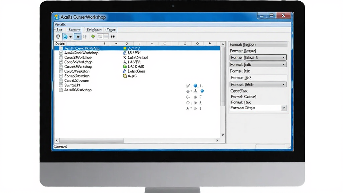
Task: Click the blue globe toolbar icon
Action: pyautogui.click(x=65, y=37)
